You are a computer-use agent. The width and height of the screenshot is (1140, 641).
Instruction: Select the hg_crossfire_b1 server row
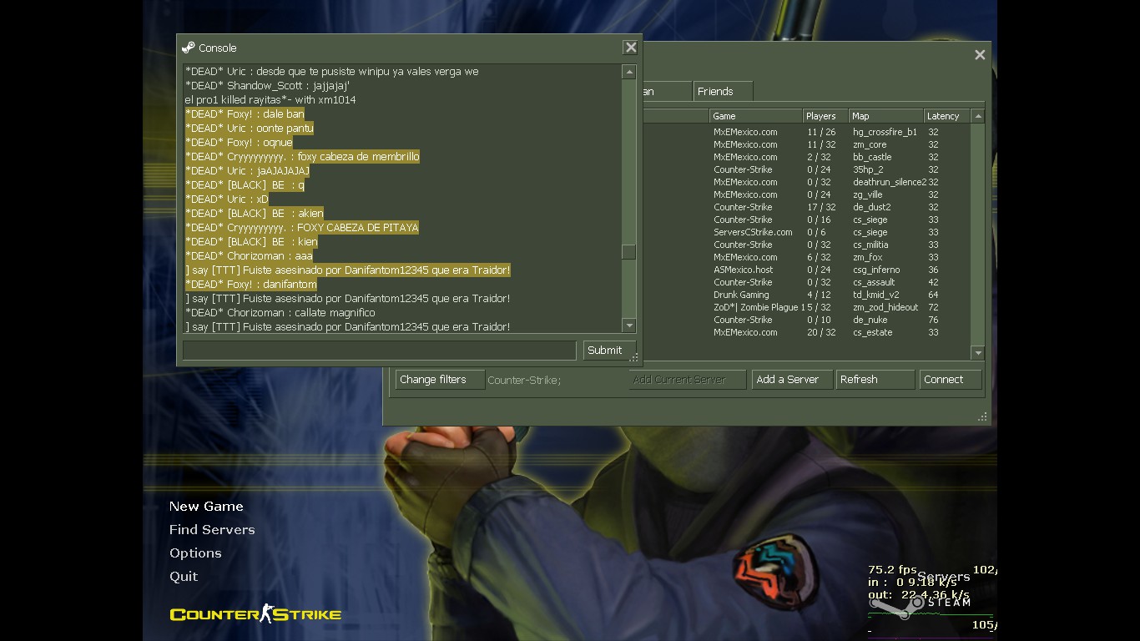click(805, 132)
